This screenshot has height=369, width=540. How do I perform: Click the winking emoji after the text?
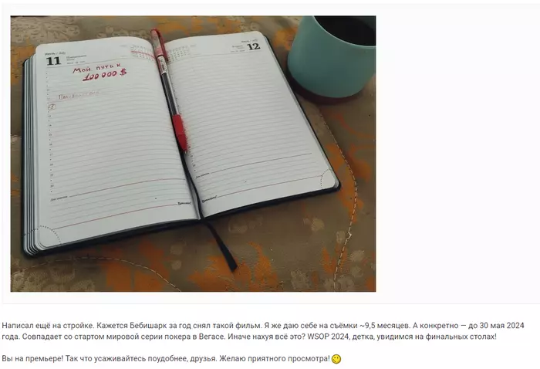[x=336, y=359]
